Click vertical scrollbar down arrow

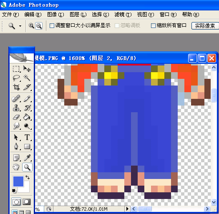214,202
